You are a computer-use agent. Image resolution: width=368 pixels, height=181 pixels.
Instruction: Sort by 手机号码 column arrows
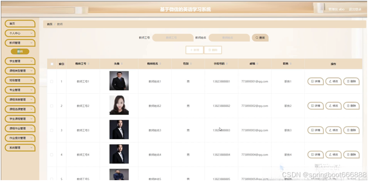[227, 64]
